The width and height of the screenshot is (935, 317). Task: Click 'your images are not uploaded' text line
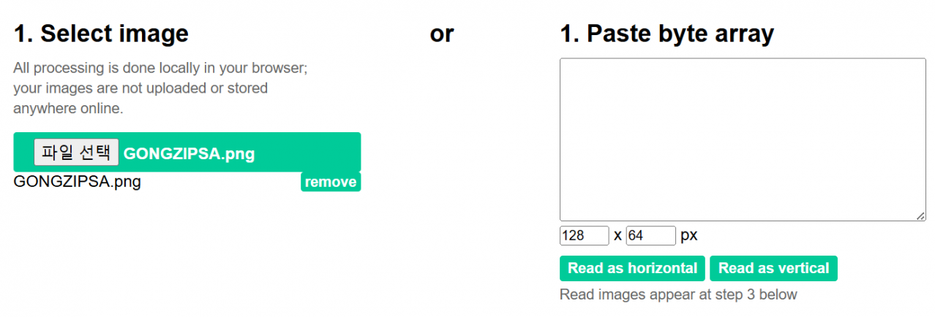[140, 88]
